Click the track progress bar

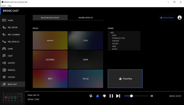105,91
